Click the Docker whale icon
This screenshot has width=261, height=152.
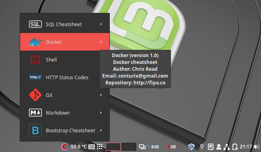pyautogui.click(x=35, y=42)
